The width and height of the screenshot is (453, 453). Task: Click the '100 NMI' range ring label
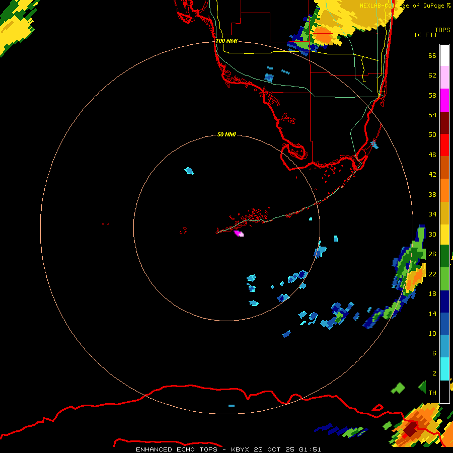226,41
